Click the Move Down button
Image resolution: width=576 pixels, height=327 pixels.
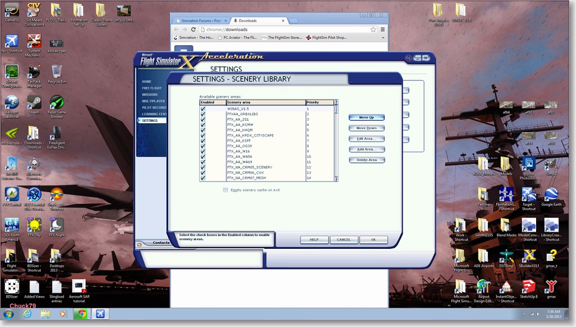[366, 128]
